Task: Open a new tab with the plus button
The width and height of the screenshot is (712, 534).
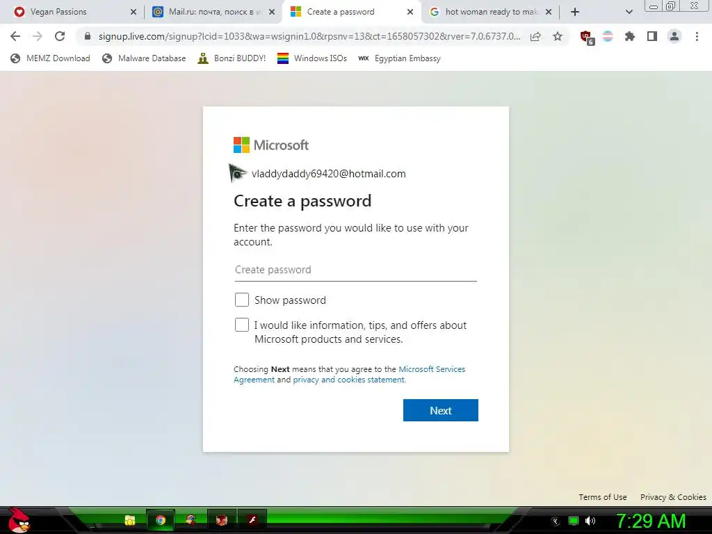Action: click(575, 12)
